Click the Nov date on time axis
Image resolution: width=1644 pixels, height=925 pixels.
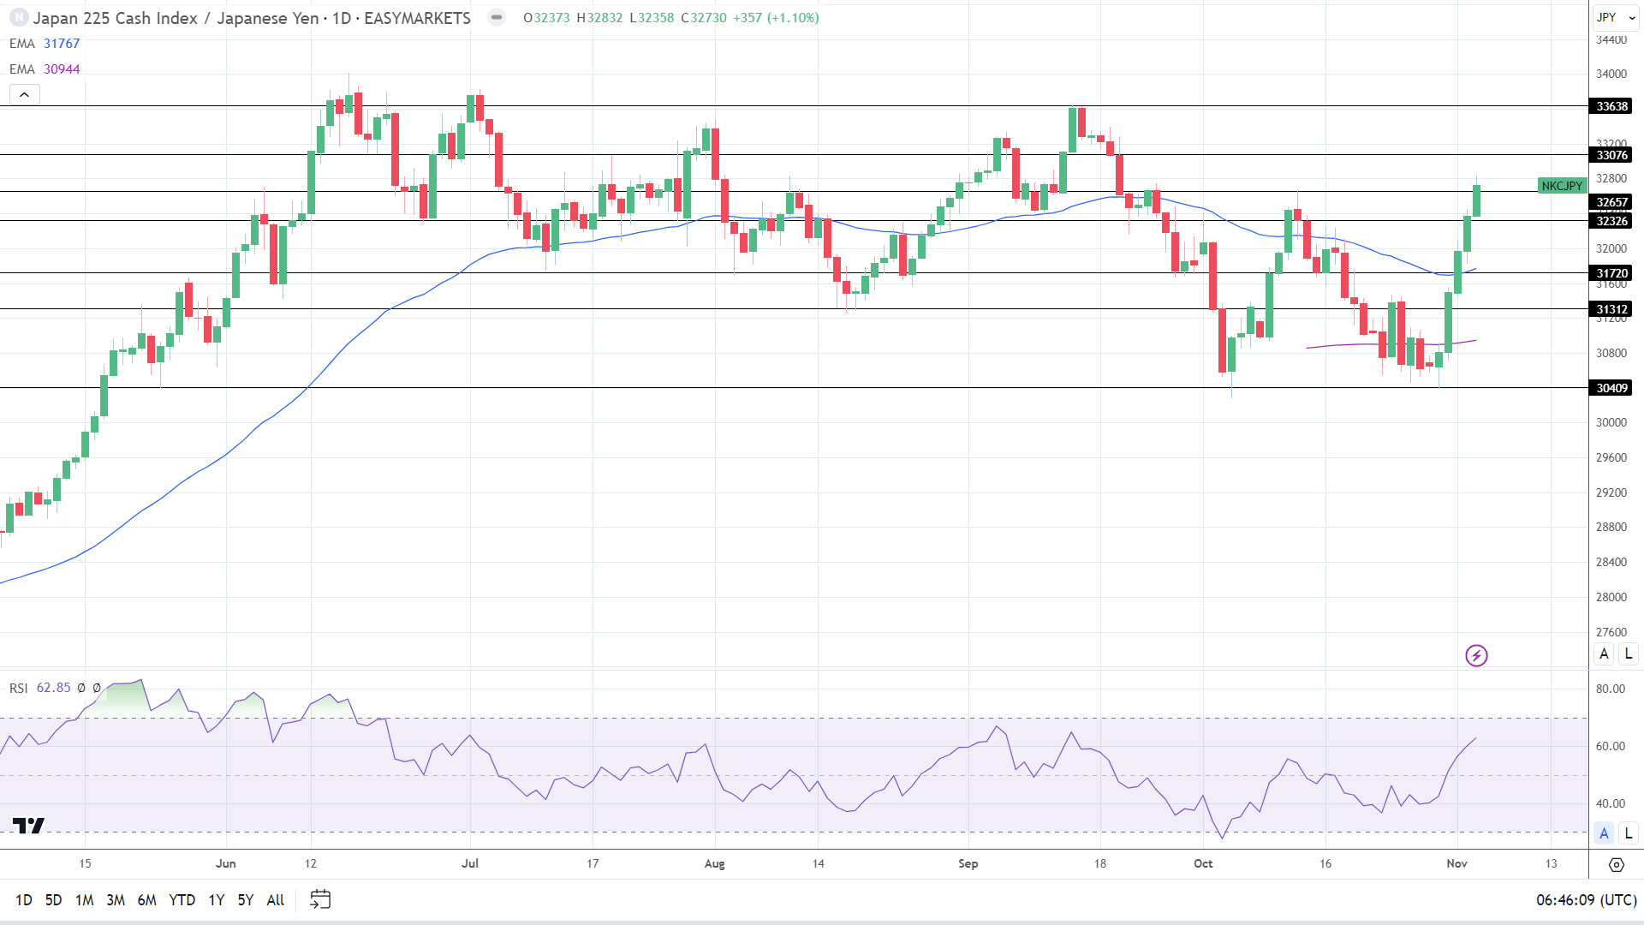pyautogui.click(x=1457, y=863)
